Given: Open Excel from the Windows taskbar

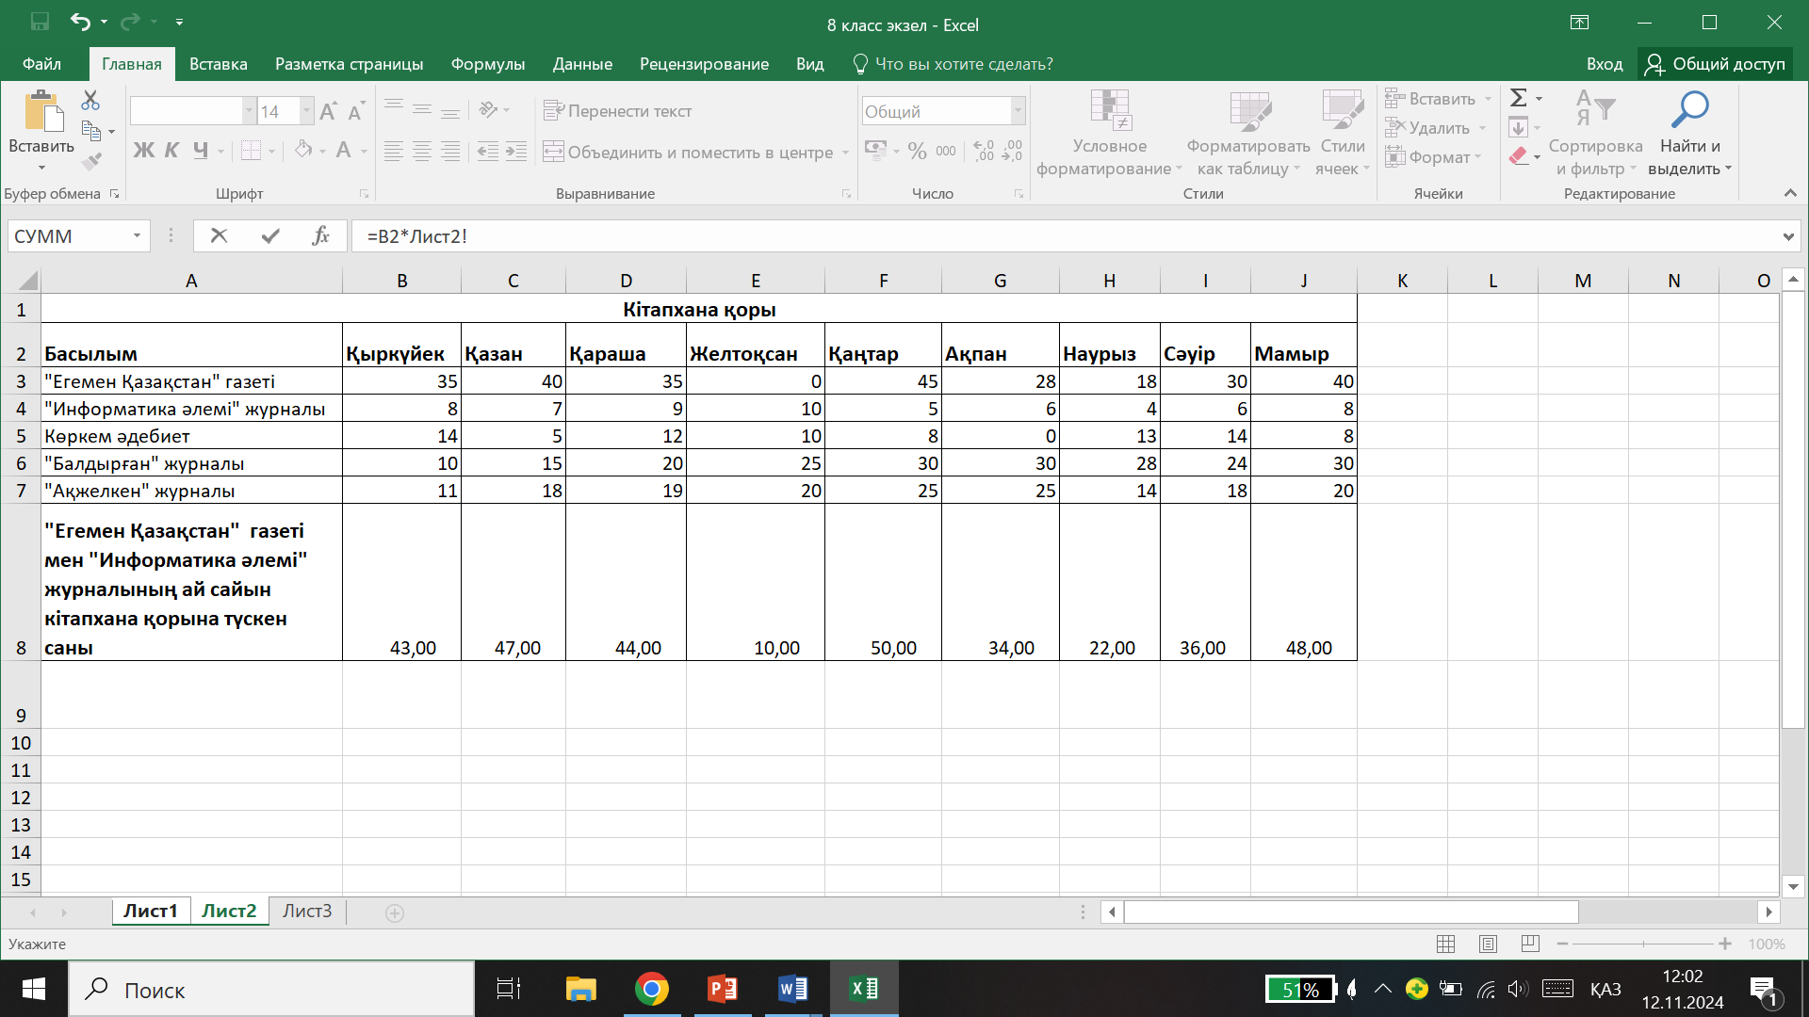Looking at the screenshot, I should (864, 989).
